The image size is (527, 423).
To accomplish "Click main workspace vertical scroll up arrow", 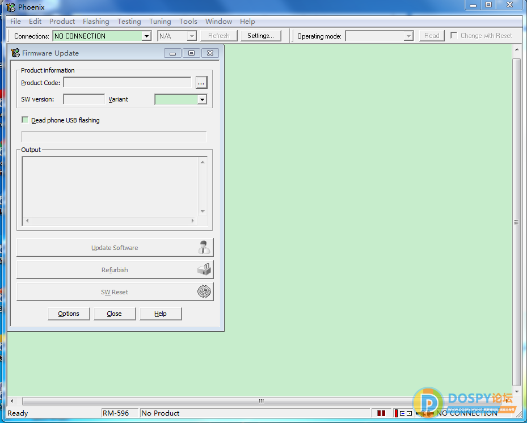I will pos(517,49).
